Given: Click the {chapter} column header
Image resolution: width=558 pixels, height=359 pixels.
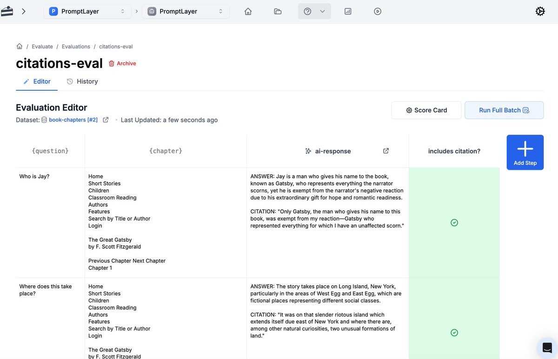Looking at the screenshot, I should tap(166, 151).
